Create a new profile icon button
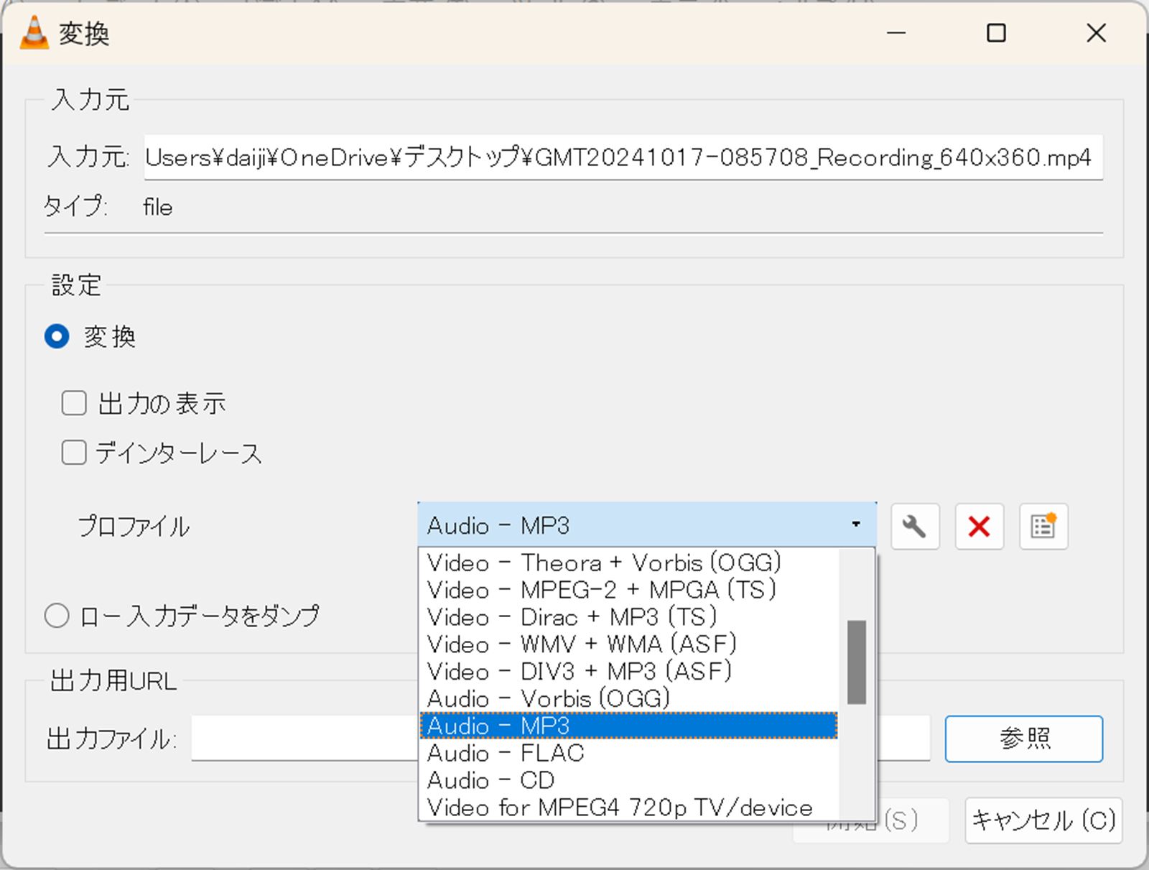This screenshot has height=870, width=1149. pos(1043,527)
